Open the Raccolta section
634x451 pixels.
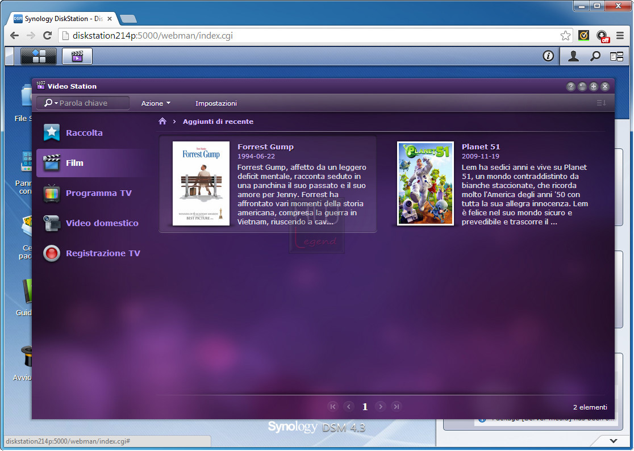pyautogui.click(x=84, y=132)
